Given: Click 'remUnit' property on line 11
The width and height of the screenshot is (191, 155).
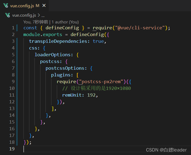Looking at the screenshot, I should click(72, 95).
